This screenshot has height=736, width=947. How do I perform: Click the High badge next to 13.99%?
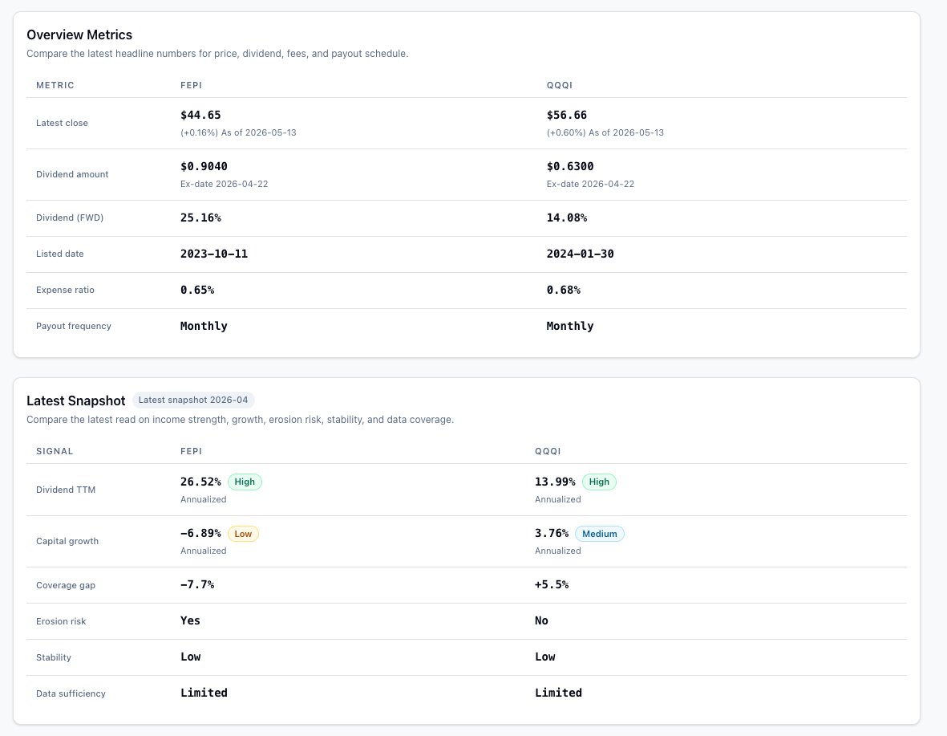click(x=599, y=482)
